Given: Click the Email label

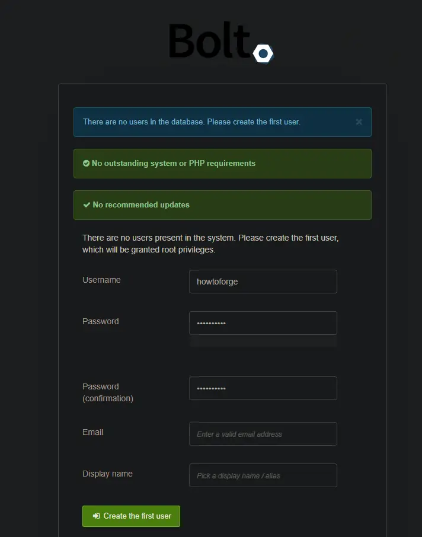Looking at the screenshot, I should tap(93, 432).
